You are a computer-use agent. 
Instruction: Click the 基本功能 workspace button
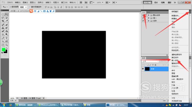click(x=147, y=2)
